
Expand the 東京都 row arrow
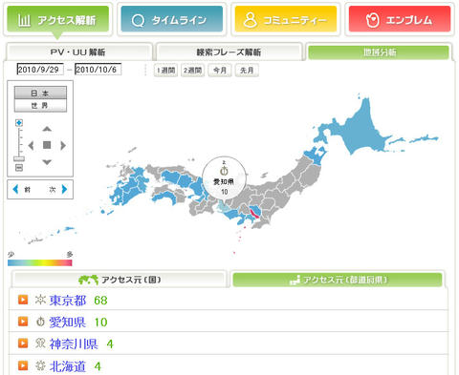click(23, 300)
